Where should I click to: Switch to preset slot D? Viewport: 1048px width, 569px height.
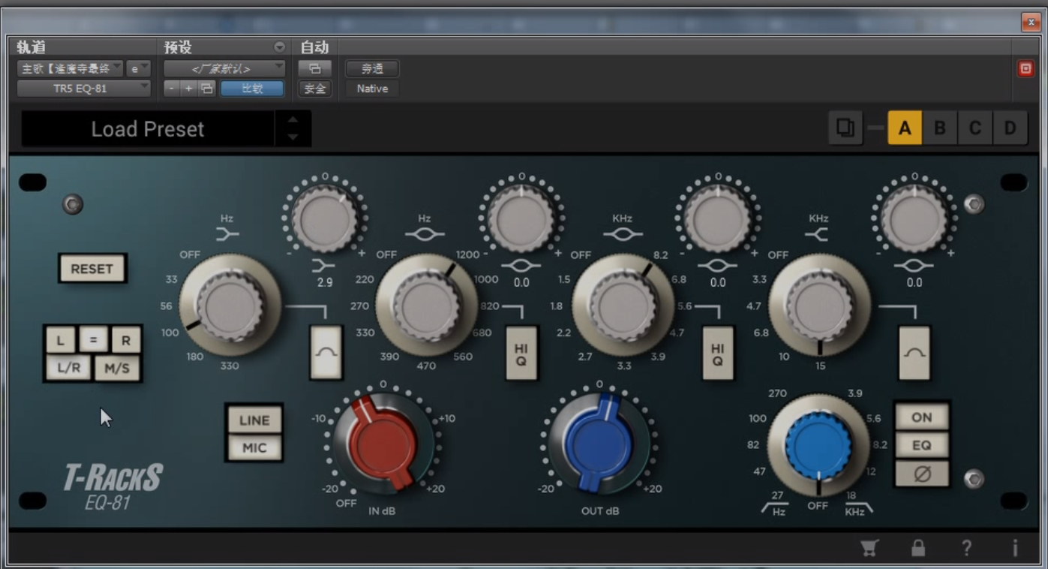[x=1010, y=128]
